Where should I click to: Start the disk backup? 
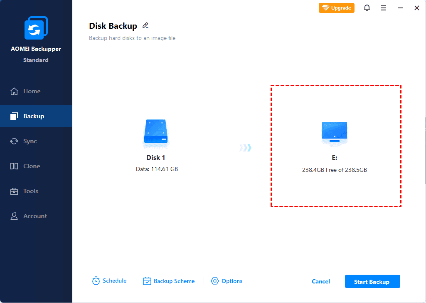tap(372, 281)
